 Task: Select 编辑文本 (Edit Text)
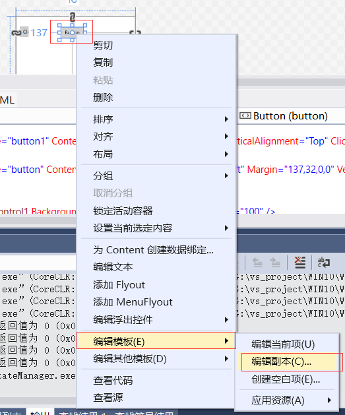pyautogui.click(x=156, y=267)
